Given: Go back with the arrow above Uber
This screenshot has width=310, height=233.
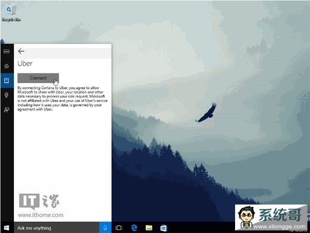Looking at the screenshot, I should 21,51.
